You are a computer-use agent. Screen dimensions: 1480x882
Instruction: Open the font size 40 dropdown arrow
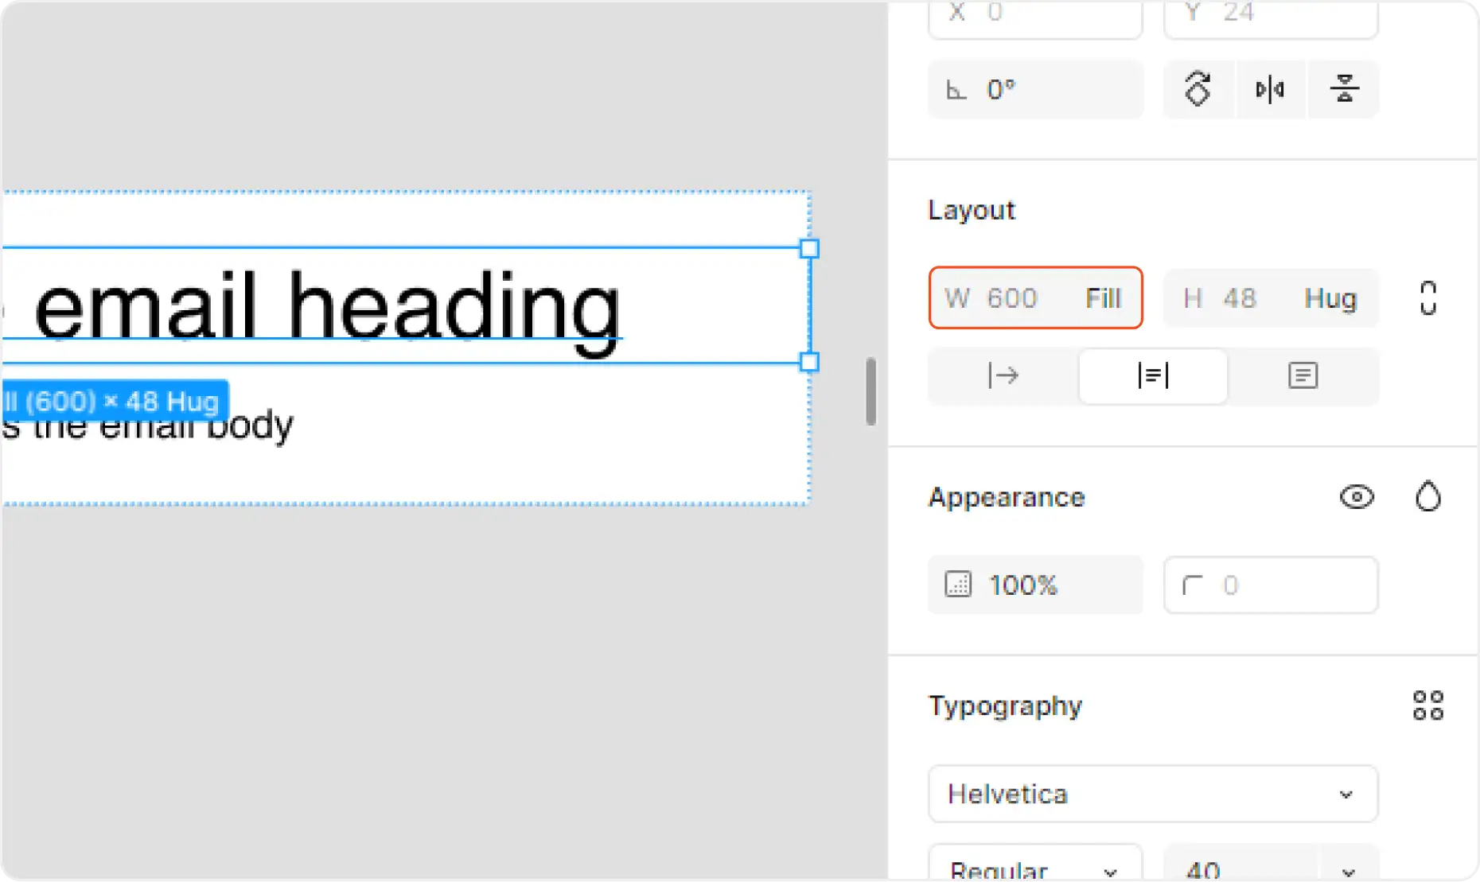(x=1348, y=871)
